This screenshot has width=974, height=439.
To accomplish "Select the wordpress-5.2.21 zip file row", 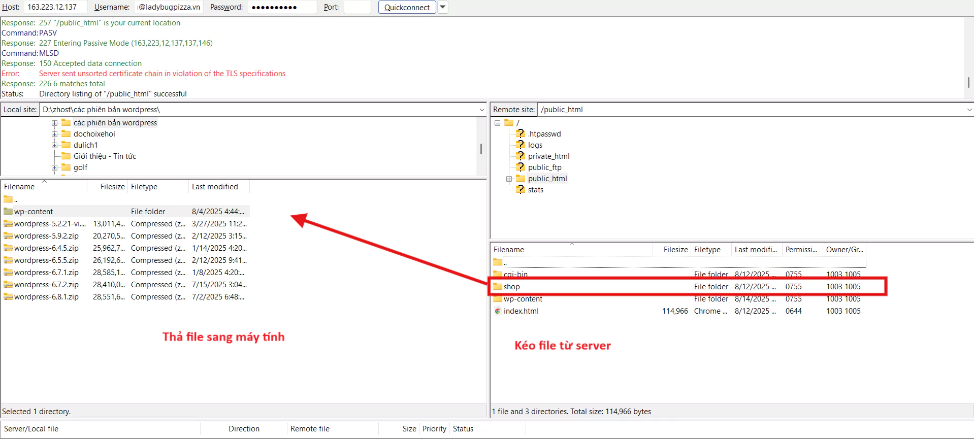I will coord(125,223).
